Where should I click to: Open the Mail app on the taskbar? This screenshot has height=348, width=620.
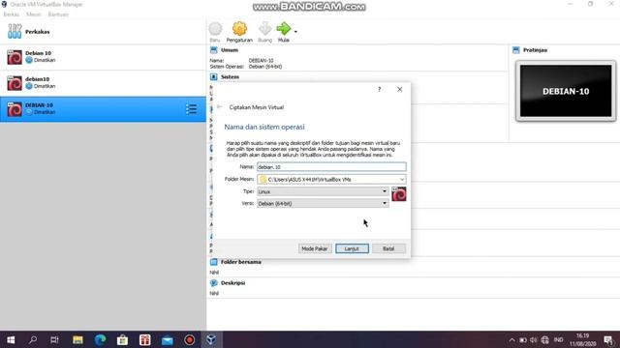(168, 339)
